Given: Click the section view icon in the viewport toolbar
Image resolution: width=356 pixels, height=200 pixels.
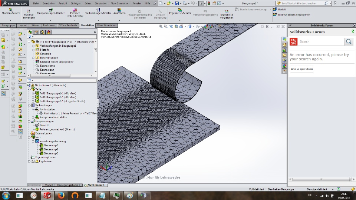Looking at the screenshot, I should point(176,27).
